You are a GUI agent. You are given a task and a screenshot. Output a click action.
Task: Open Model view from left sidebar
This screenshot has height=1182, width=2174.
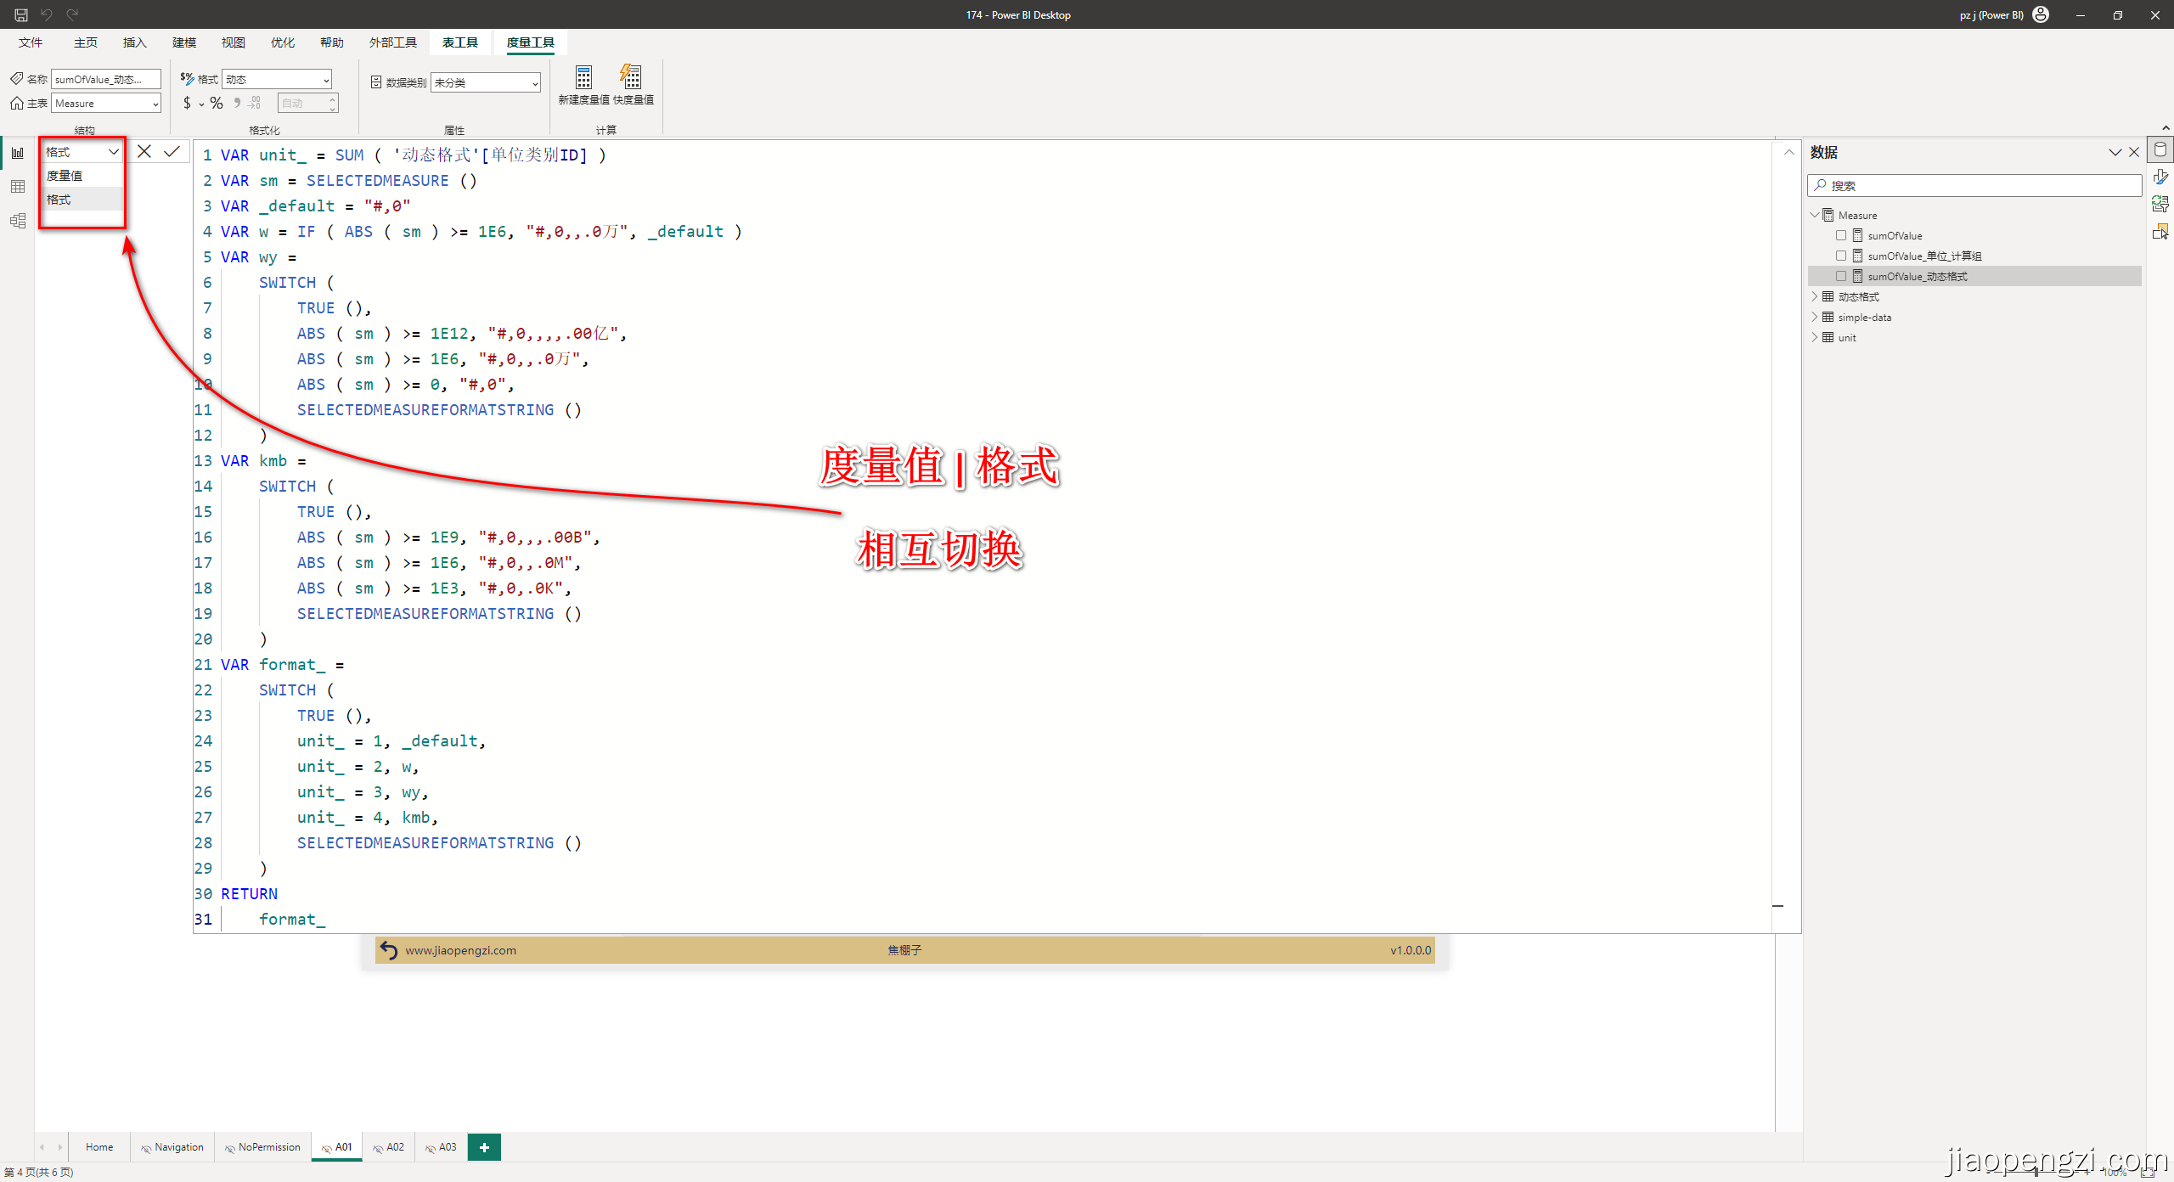(18, 221)
